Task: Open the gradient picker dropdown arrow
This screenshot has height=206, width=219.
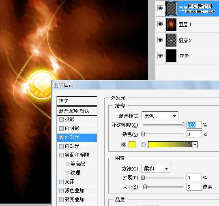Action: 195,144
